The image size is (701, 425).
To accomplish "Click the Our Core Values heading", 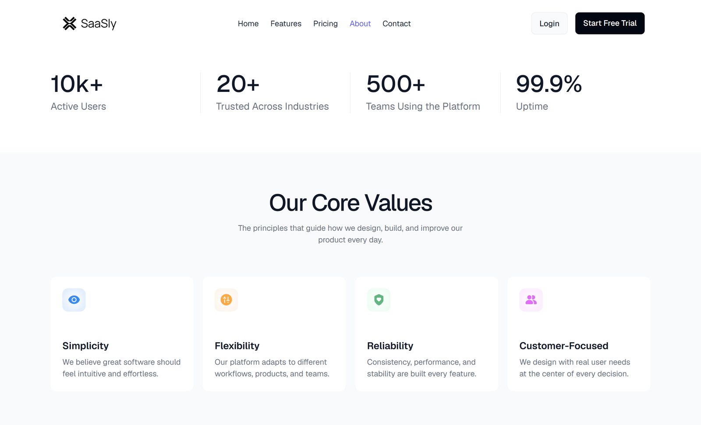I will pyautogui.click(x=350, y=203).
